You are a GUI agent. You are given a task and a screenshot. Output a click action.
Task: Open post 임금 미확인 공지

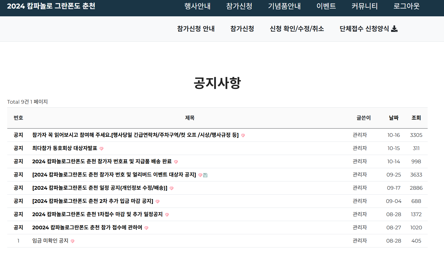tap(50, 241)
